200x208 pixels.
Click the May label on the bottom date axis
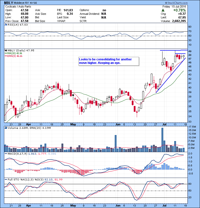73,205
